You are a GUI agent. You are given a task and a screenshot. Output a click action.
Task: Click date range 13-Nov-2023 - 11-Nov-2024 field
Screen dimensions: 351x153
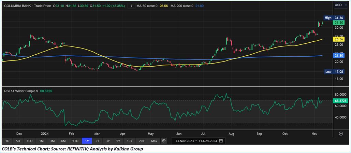[x=198, y=141]
